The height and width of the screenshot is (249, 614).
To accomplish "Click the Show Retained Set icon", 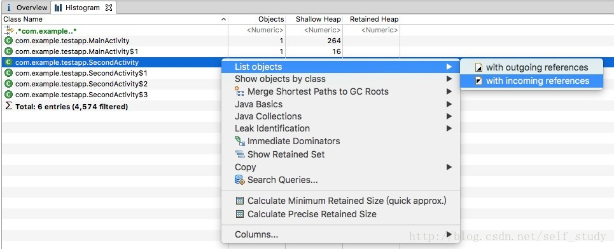I will 240,154.
